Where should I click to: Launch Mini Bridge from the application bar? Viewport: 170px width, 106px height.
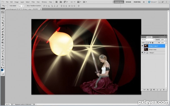point(61,2)
